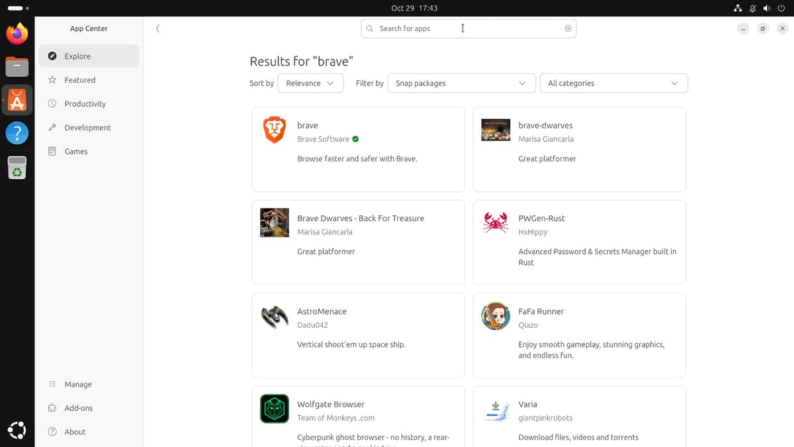Click the Featured star icon
This screenshot has height=447, width=794.
click(52, 80)
